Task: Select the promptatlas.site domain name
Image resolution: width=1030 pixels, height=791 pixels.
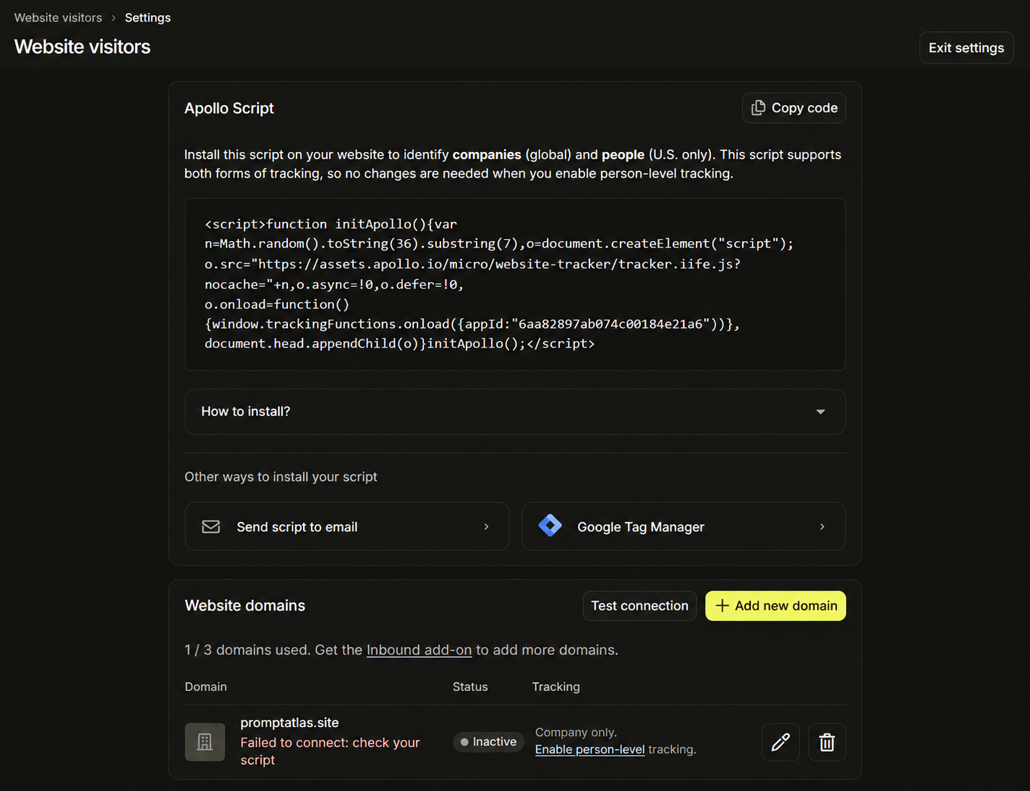Action: [289, 723]
